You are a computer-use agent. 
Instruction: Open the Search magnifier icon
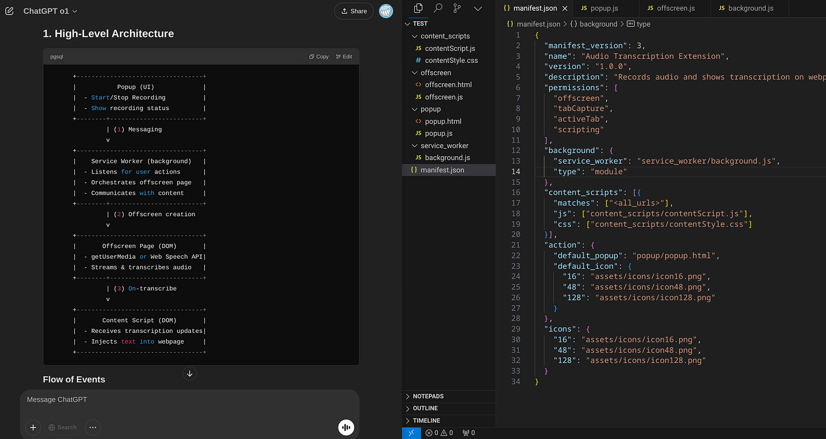(438, 9)
